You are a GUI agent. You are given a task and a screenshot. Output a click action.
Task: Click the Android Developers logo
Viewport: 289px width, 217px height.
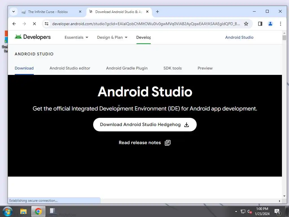tap(33, 37)
